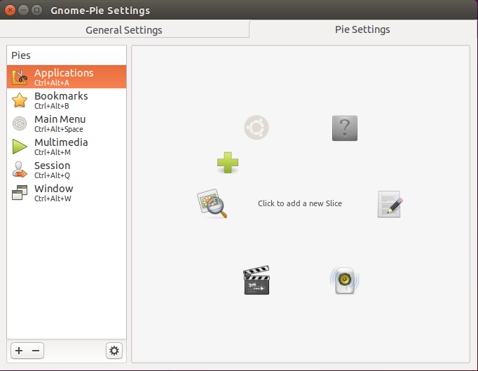
Task: Click the Session user logout icon
Action: pos(20,170)
